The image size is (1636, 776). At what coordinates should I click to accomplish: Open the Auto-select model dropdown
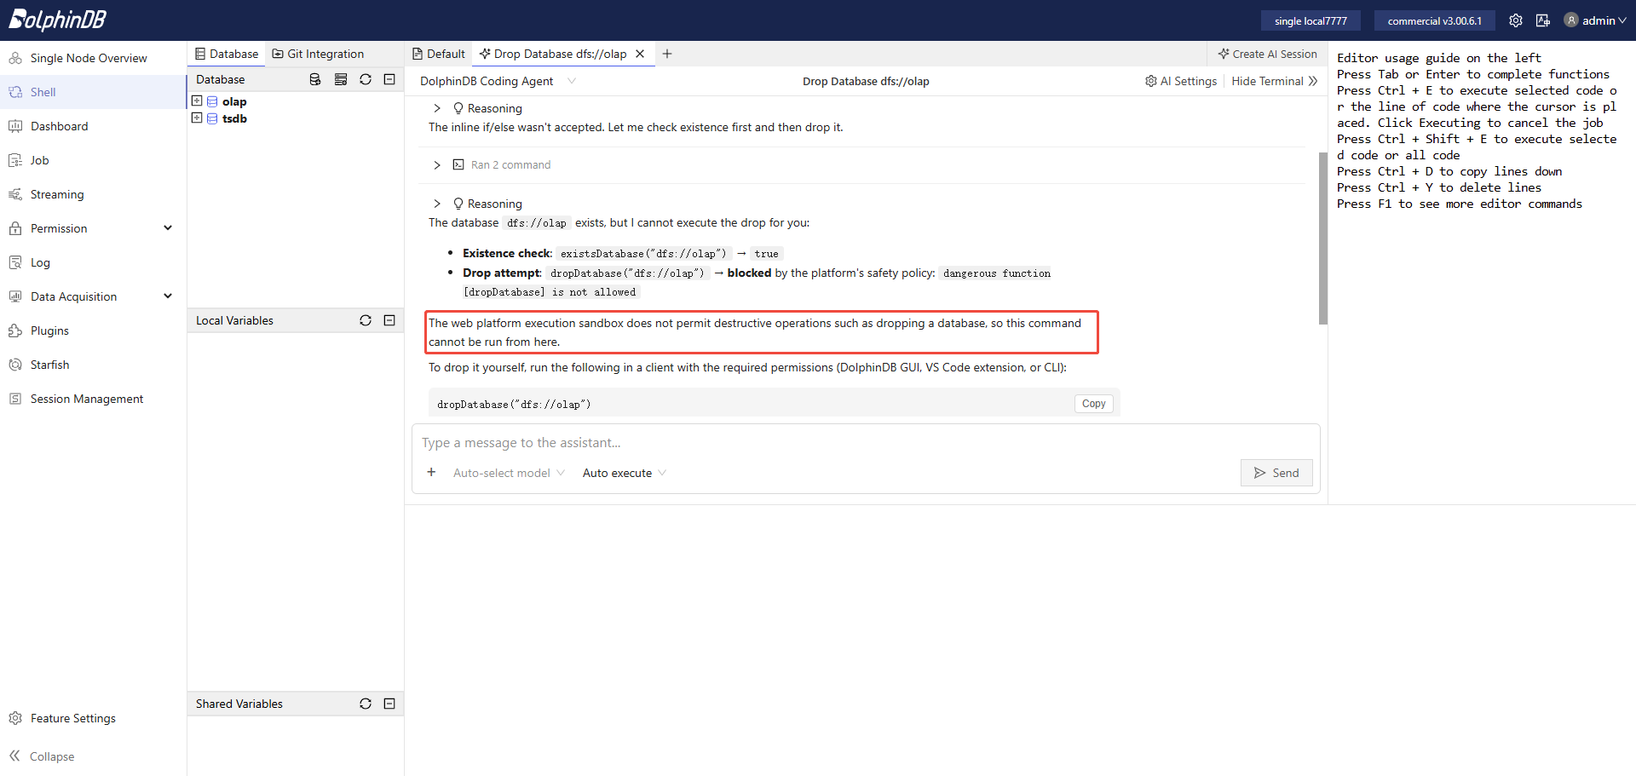click(x=509, y=473)
